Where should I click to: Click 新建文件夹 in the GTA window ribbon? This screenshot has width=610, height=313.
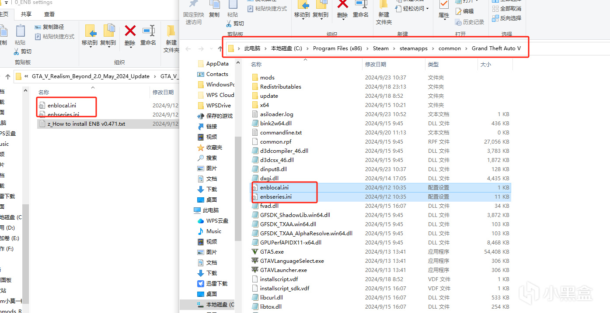383,13
